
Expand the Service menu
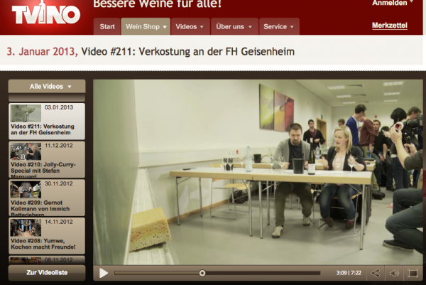coord(279,26)
